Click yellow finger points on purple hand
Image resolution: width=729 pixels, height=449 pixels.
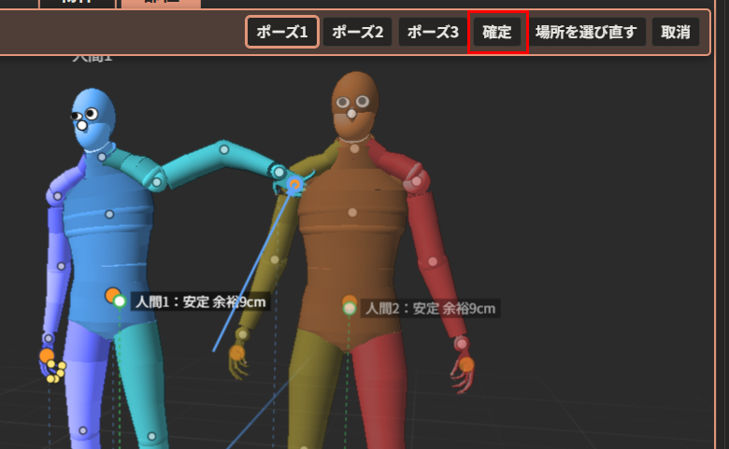pos(56,372)
